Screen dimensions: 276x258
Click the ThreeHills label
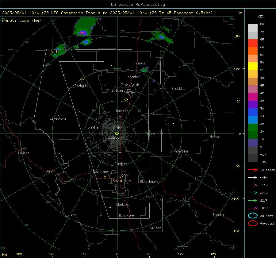click(x=154, y=134)
